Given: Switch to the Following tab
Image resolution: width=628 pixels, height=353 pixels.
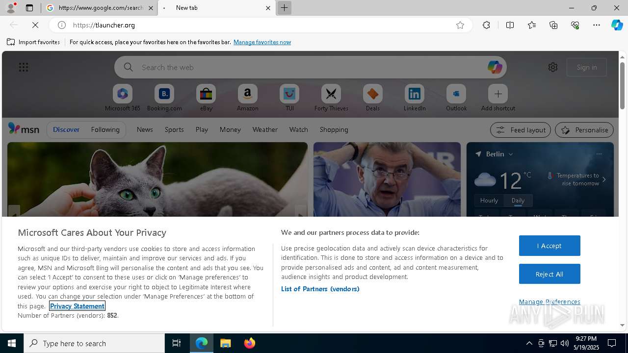Looking at the screenshot, I should pos(105,129).
